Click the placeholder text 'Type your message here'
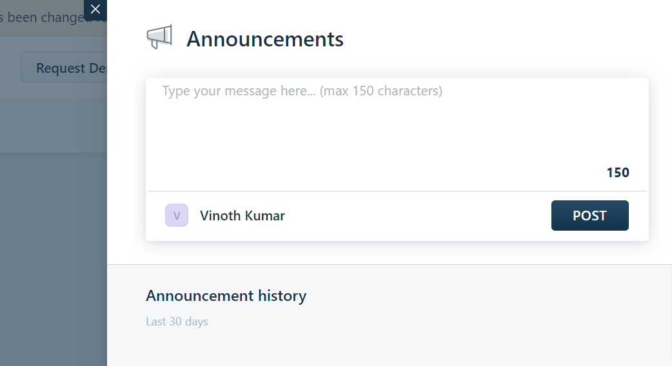 [x=238, y=91]
